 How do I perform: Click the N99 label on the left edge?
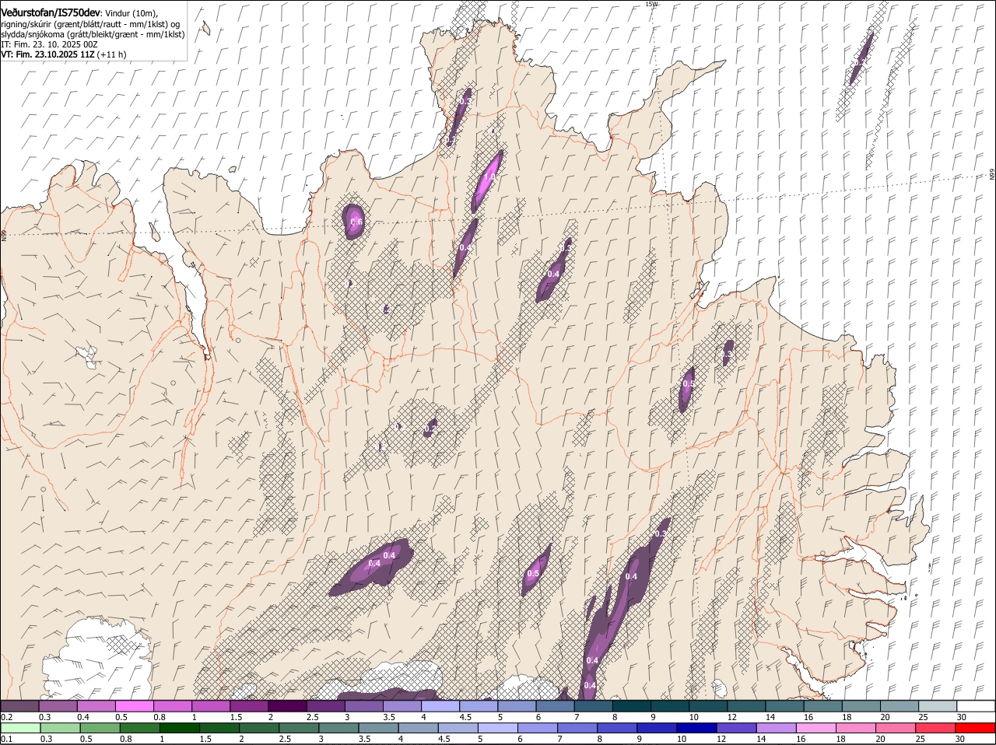coord(4,234)
